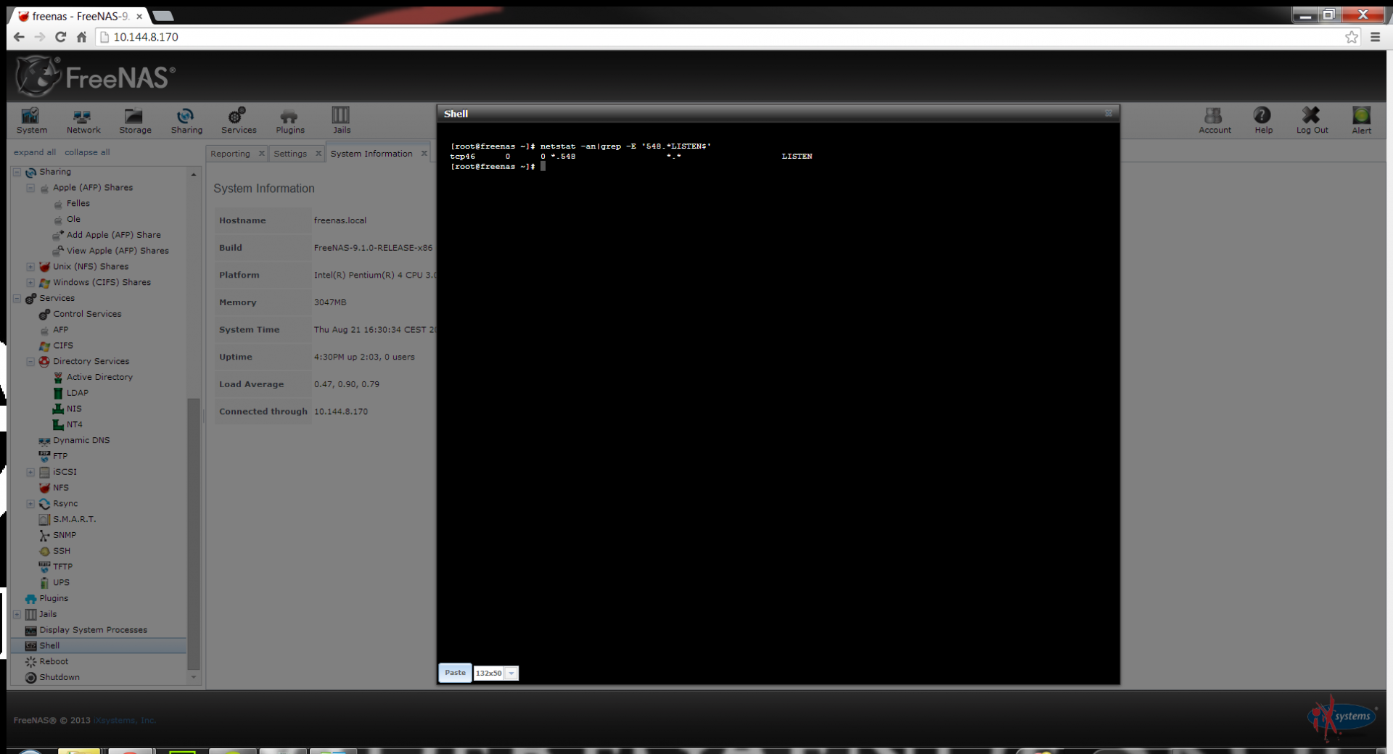Open the Alert indicator icon

[1361, 120]
